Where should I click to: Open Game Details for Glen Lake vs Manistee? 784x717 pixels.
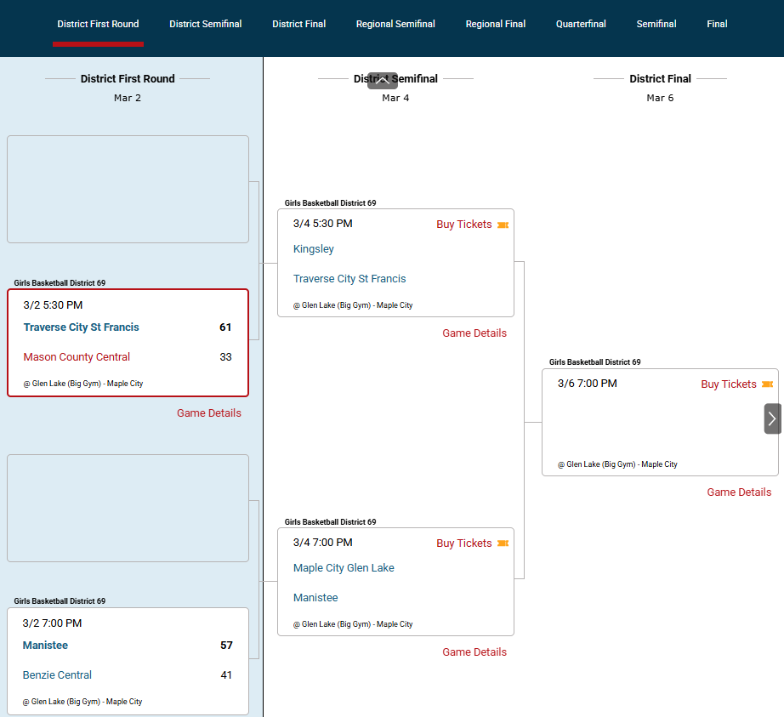coord(474,652)
